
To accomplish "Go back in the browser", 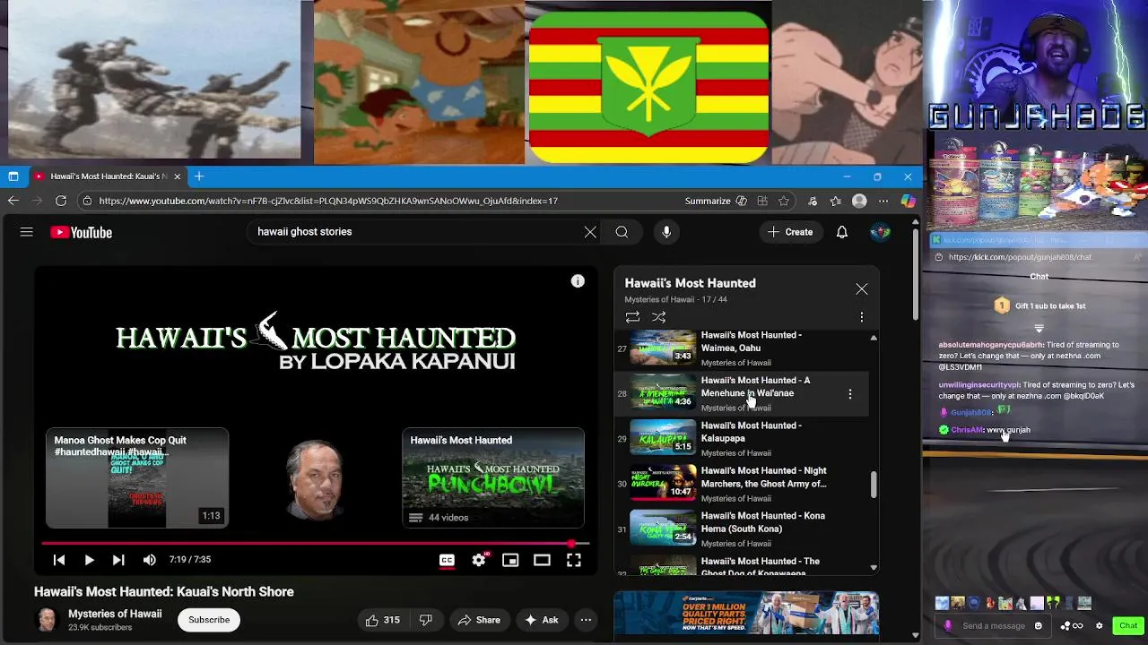I will tap(13, 201).
